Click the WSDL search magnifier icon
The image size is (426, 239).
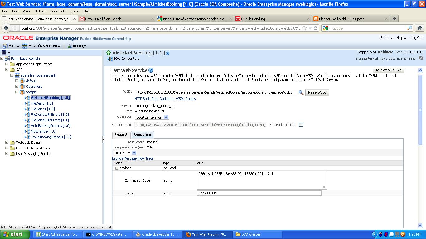click(301, 92)
